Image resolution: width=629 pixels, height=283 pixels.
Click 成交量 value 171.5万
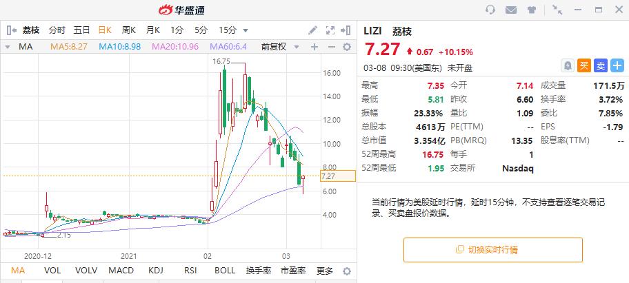tap(608, 85)
